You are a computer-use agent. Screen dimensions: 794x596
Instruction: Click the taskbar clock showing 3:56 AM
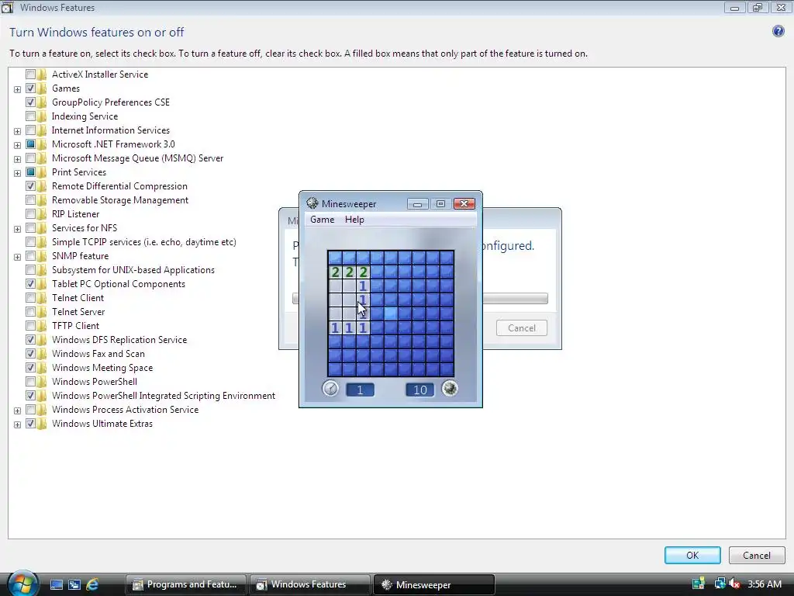(764, 584)
